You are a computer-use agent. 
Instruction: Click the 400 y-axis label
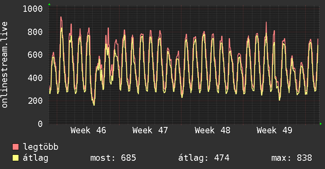[35, 78]
